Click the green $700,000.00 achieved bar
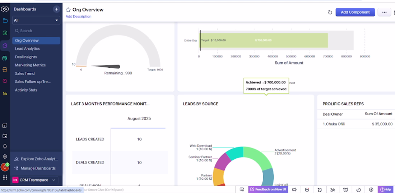Image resolution: width=395 pixels, height=193 pixels. [264, 40]
